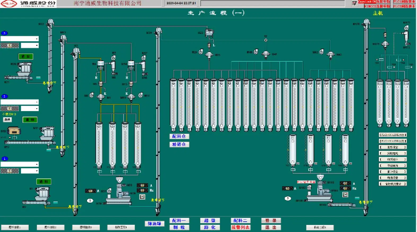Viewport: 417px width, 232px height.
Task: Select the M25 distributor valve
Action: click(x=209, y=55)
